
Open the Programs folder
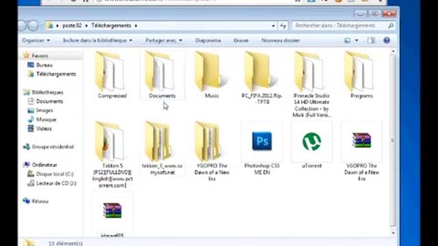[361, 74]
